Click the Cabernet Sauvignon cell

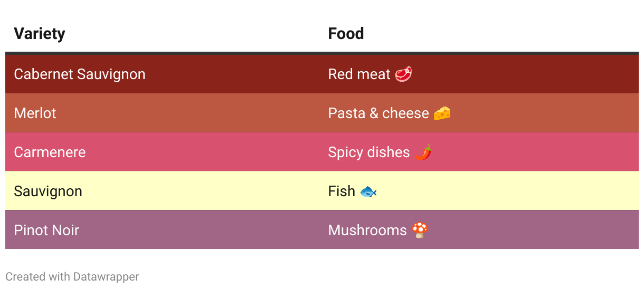point(80,74)
